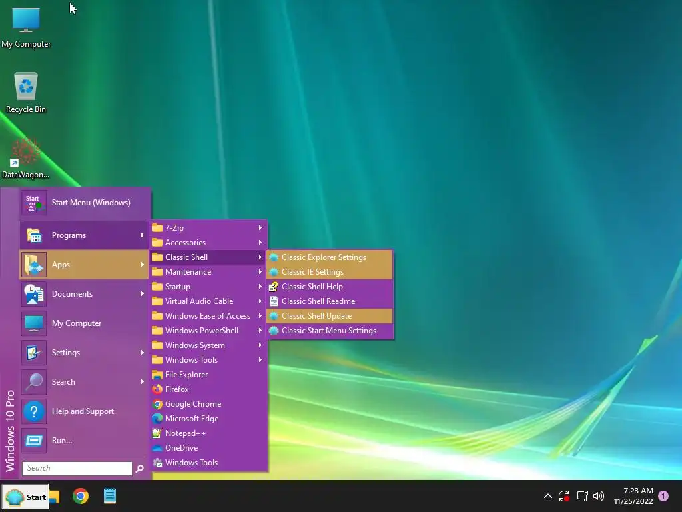This screenshot has width=682, height=512.
Task: Open File Explorer from the apps list
Action: tap(209, 375)
